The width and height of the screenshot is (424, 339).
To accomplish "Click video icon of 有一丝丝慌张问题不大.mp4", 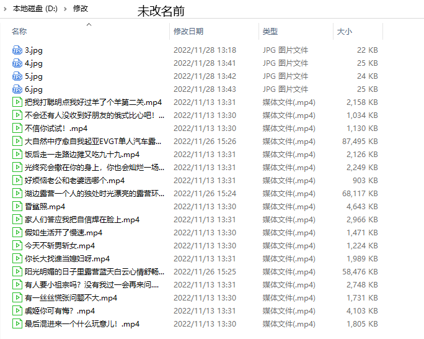I will 17,297.
